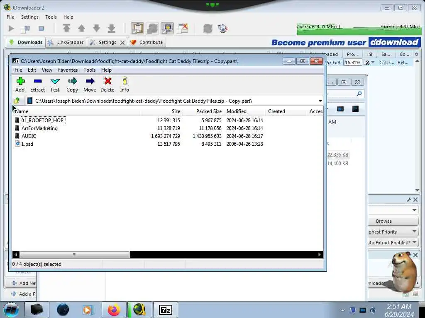Click right arrow of 7-Zip horizontal scrollbar
This screenshot has width=425, height=318.
pos(320,255)
